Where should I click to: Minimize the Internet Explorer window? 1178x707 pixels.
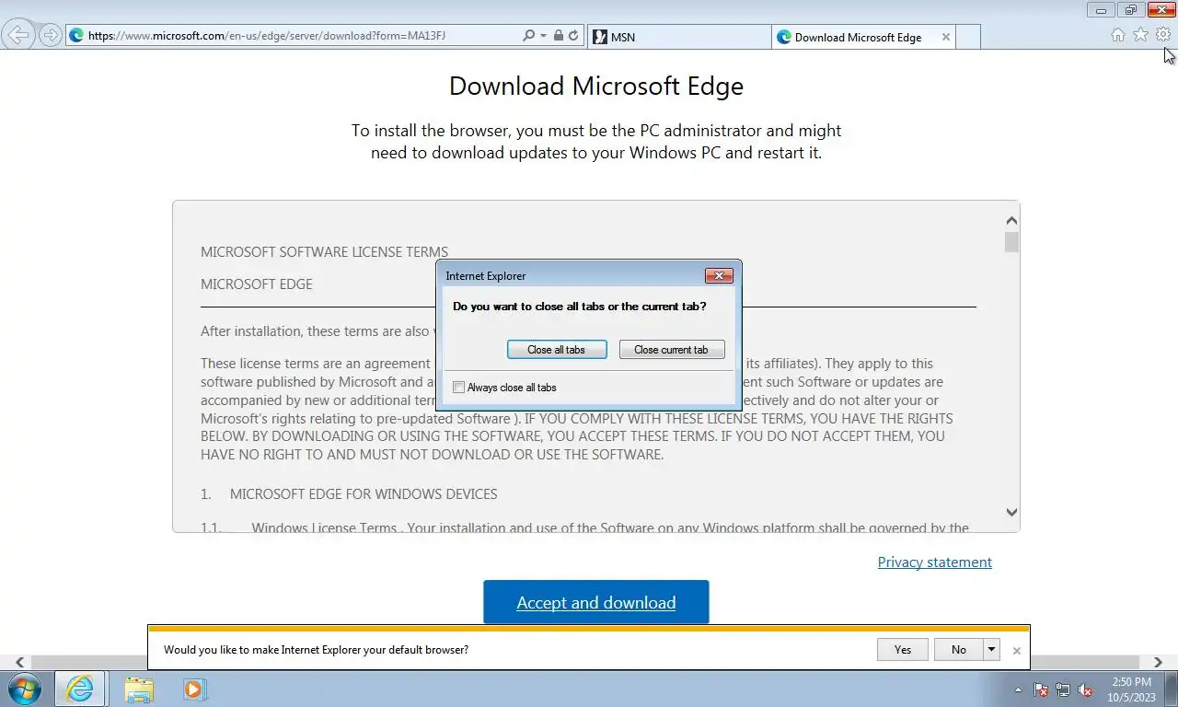tap(1101, 10)
